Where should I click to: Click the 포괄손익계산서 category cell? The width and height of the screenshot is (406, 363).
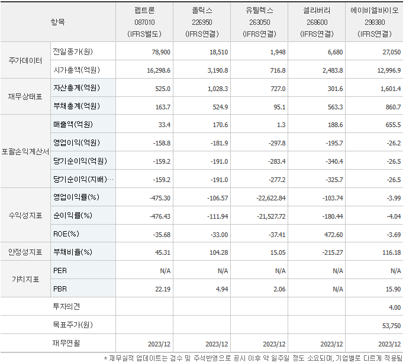25,151
